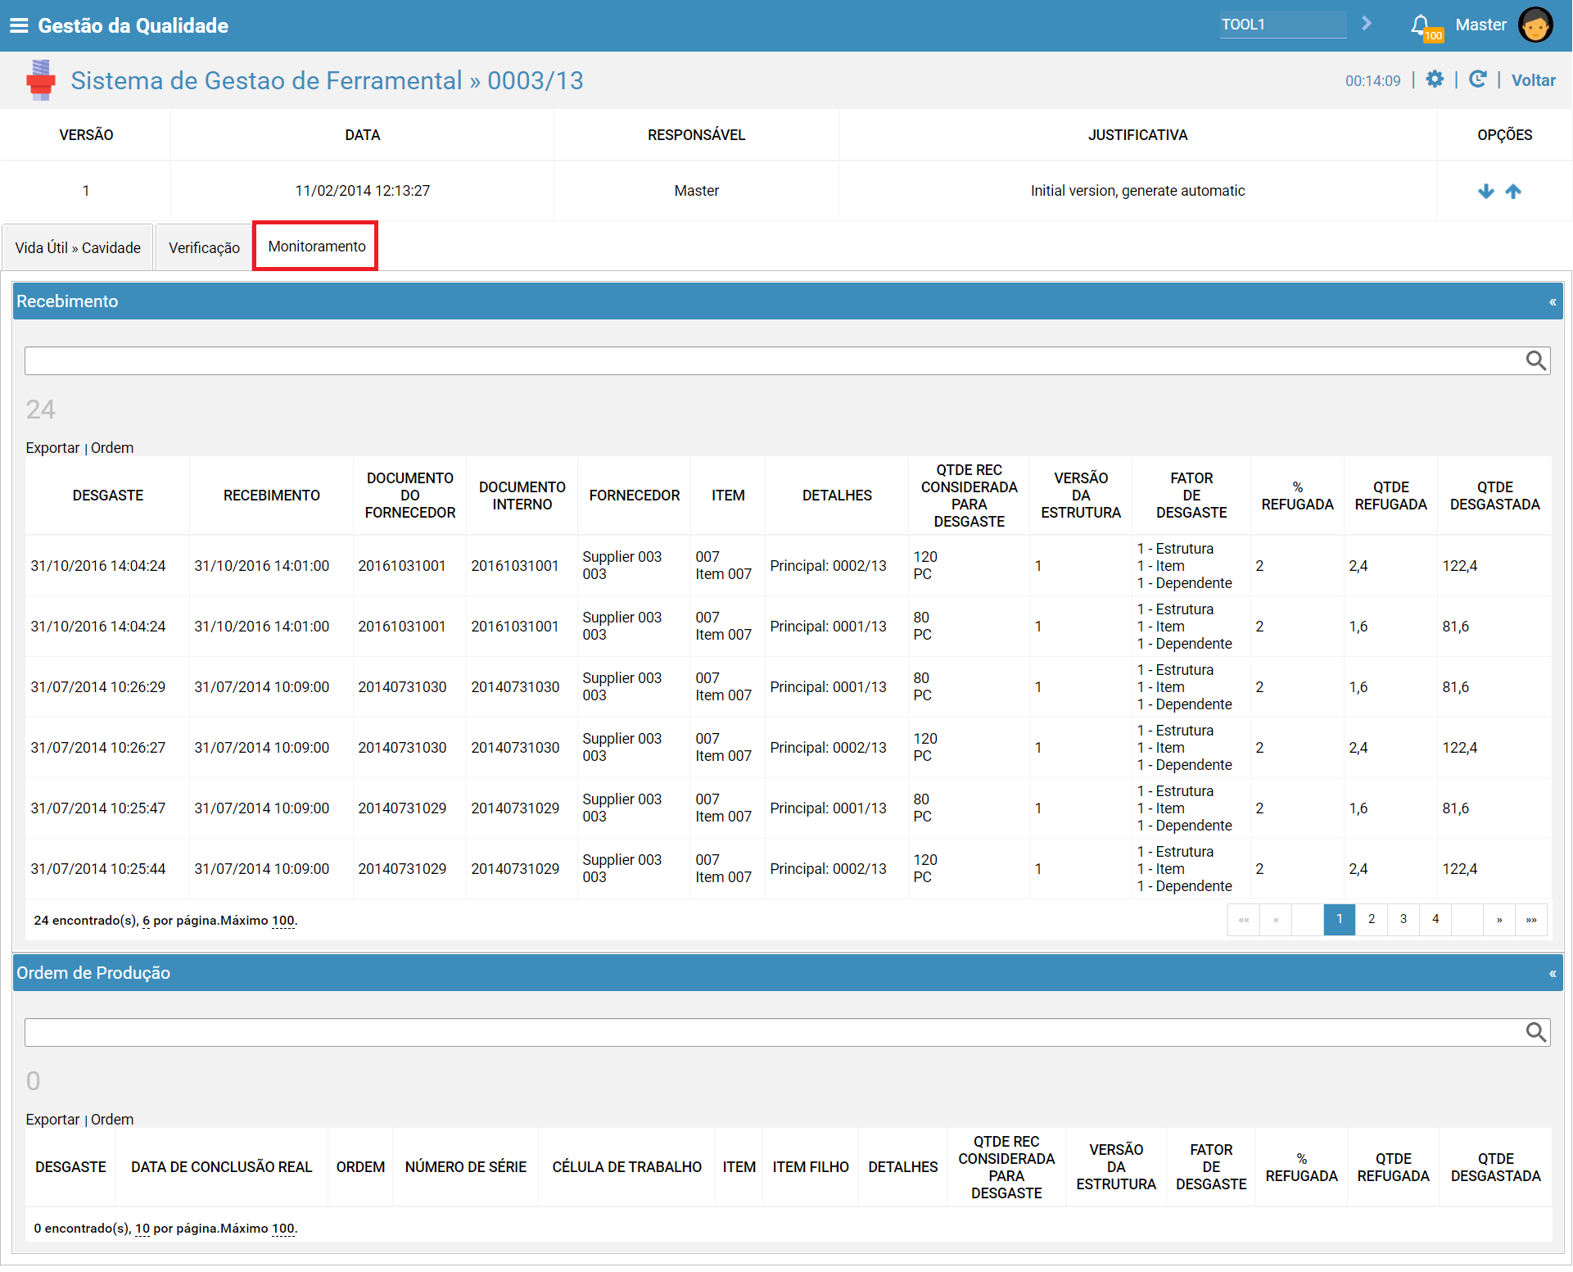The image size is (1573, 1272).
Task: Click the Master user avatar
Action: 1535,25
